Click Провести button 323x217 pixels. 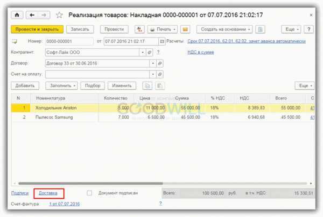(x=114, y=30)
